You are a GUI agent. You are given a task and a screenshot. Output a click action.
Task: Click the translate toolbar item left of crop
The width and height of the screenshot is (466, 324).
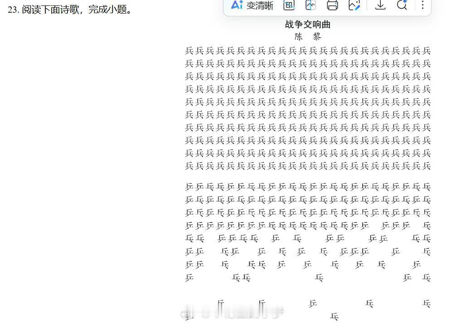pyautogui.click(x=288, y=5)
